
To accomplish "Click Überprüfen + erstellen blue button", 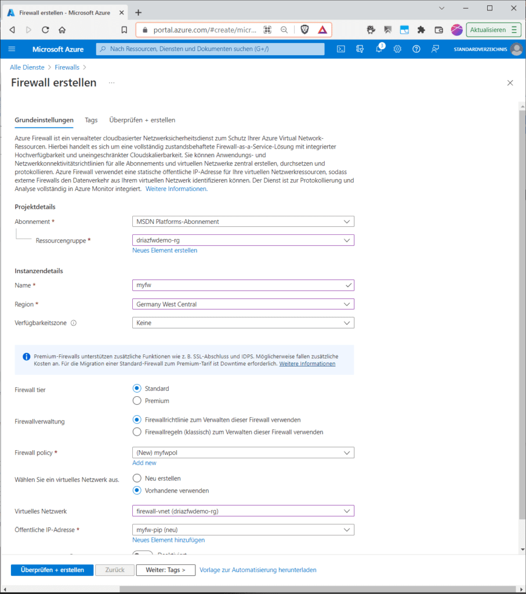I will (x=52, y=570).
